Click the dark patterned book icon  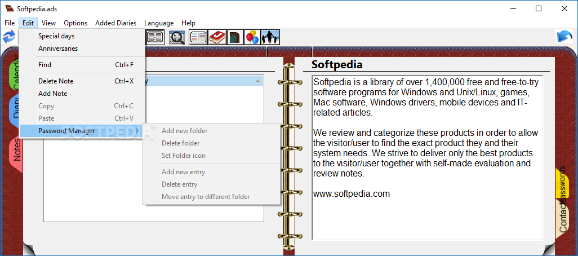[x=235, y=37]
